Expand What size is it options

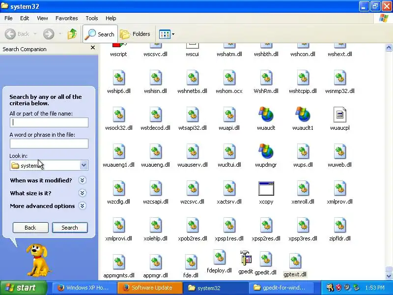pos(82,193)
